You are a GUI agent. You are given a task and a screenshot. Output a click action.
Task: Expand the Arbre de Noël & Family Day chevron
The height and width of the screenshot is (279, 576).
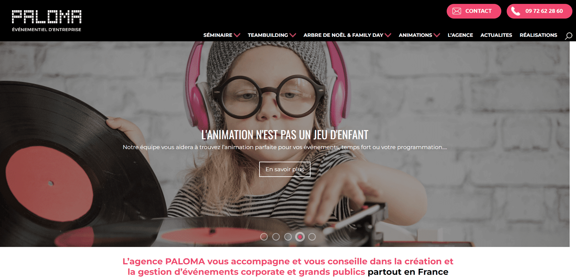388,35
